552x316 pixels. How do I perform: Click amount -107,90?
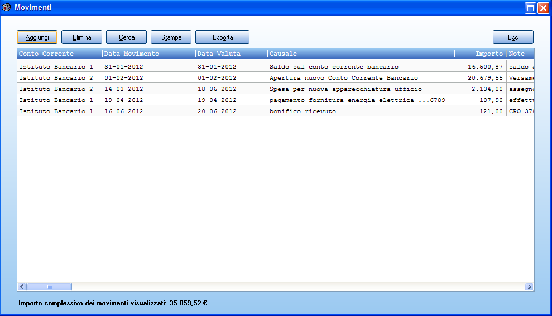(x=480, y=100)
